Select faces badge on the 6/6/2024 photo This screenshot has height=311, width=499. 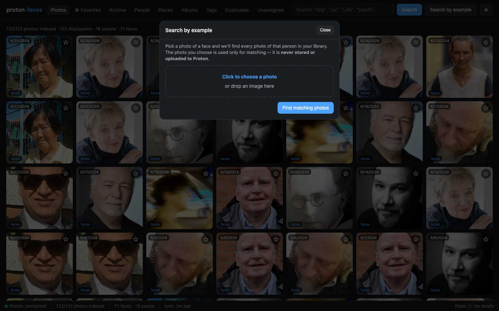coord(435,290)
